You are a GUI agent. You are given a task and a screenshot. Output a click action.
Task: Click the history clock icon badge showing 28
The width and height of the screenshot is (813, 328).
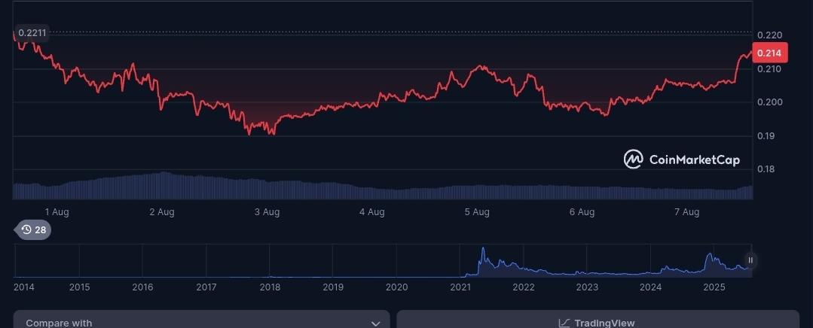click(33, 229)
